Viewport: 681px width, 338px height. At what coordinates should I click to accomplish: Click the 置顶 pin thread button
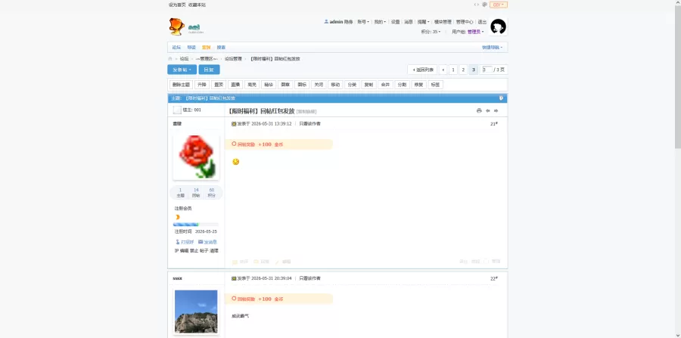tap(219, 85)
